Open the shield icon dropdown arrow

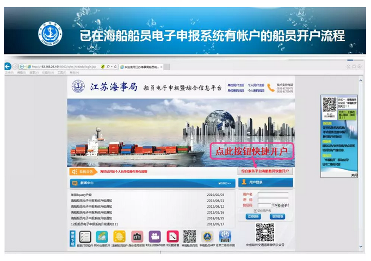coord(24,67)
